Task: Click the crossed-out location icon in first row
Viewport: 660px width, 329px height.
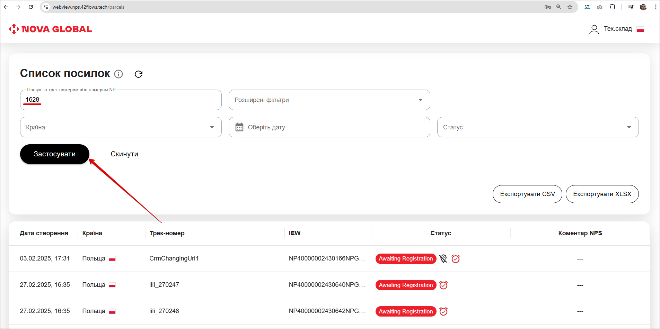Action: coord(443,259)
